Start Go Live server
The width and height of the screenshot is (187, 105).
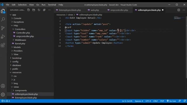171,101
